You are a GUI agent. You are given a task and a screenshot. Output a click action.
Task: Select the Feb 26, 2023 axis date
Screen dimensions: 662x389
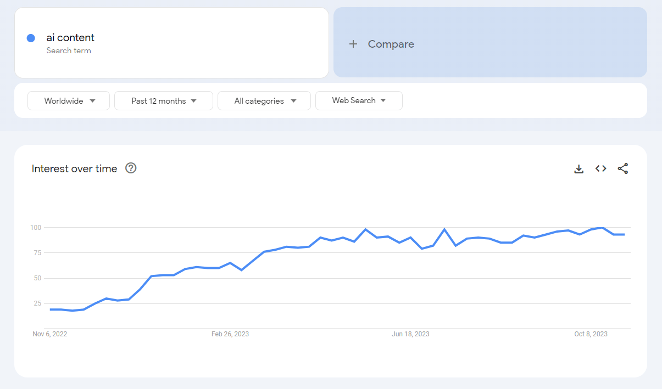(x=230, y=334)
